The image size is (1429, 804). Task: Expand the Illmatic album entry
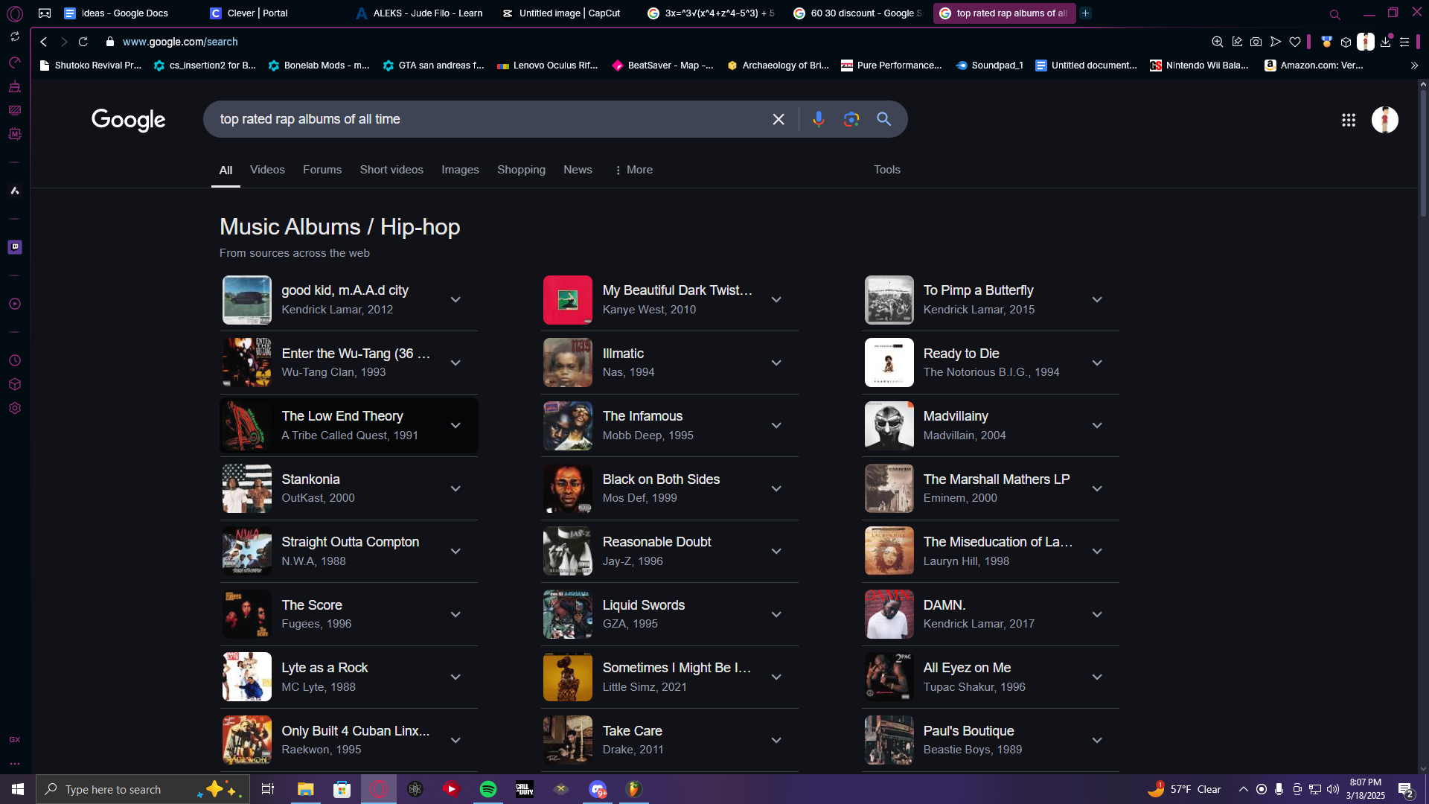[776, 363]
